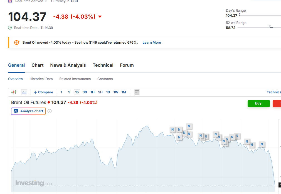Follow the Learn More link

click(152, 43)
